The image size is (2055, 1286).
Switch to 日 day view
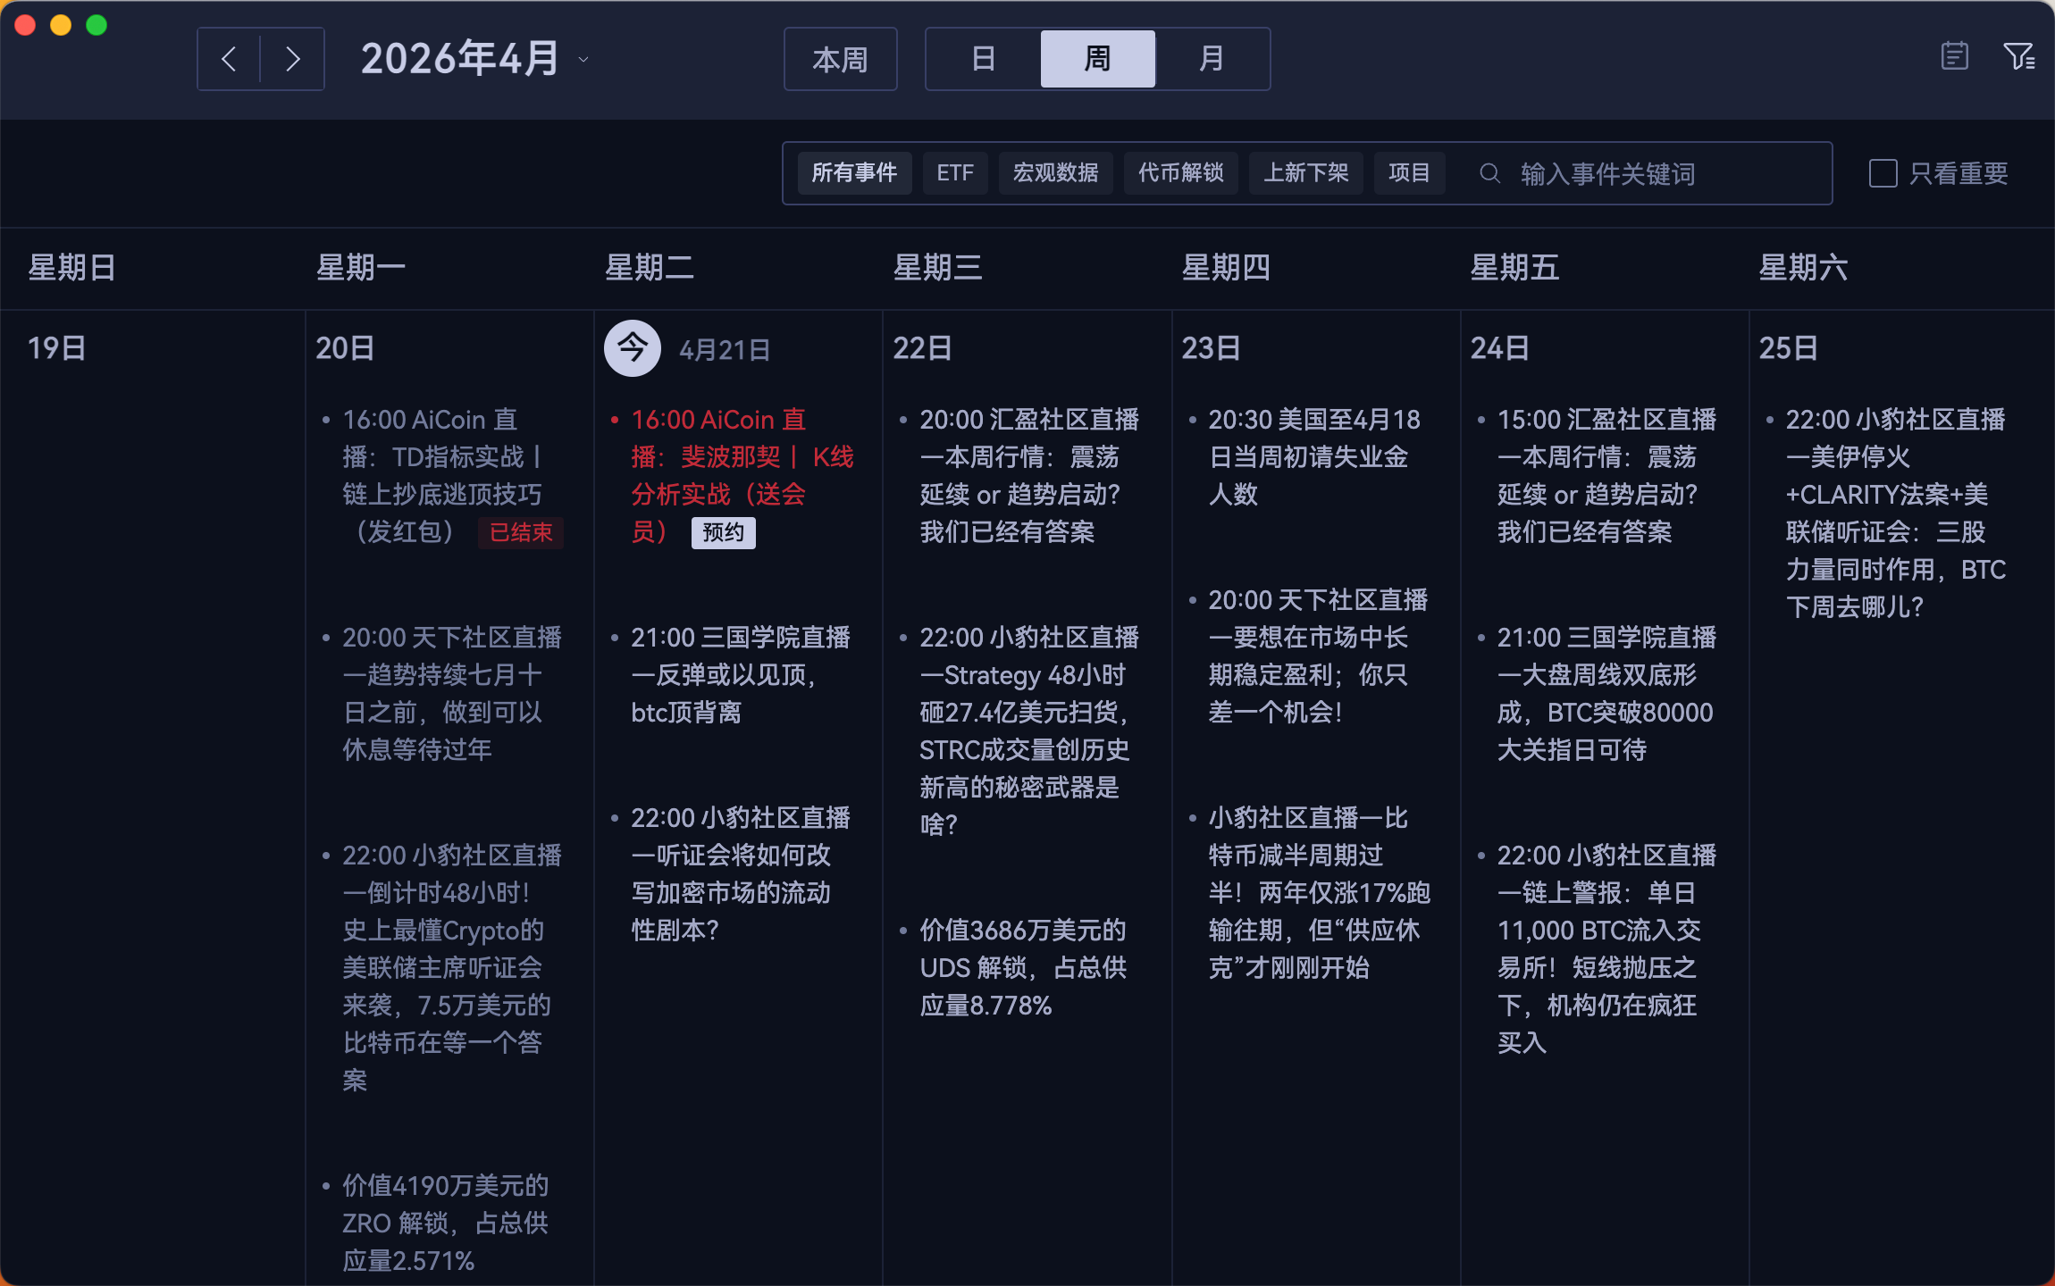click(x=983, y=59)
